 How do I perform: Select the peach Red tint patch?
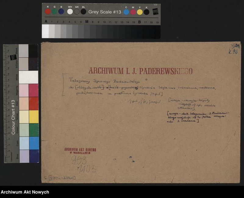tap(24, 104)
